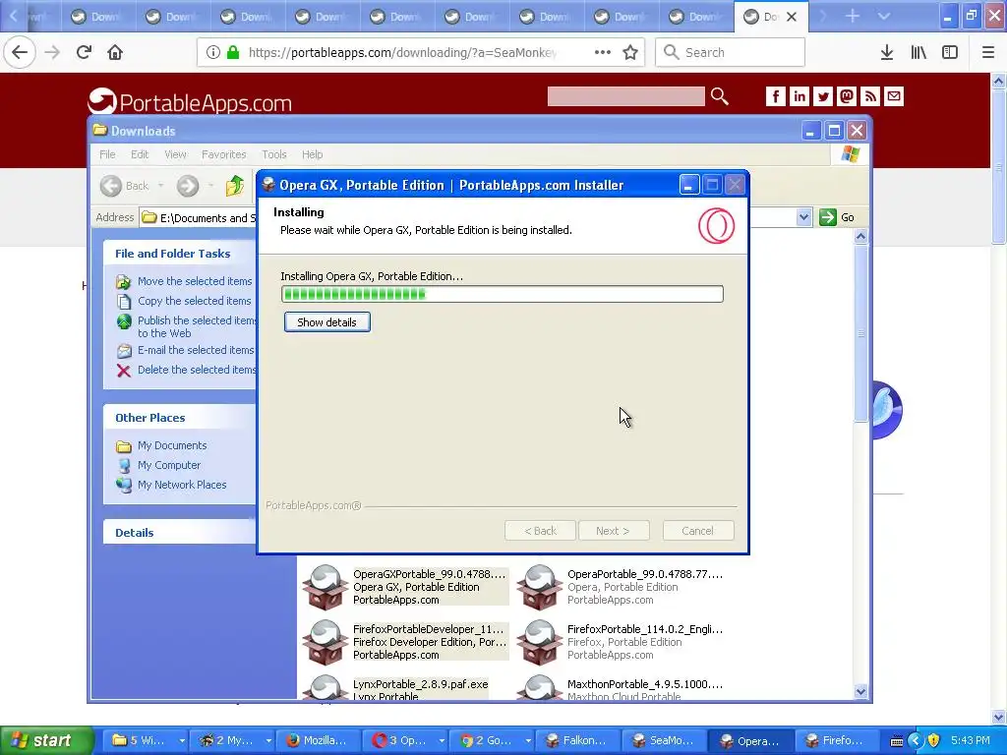1007x755 pixels.
Task: Click Go arrow in Downloads address bar
Action: click(x=828, y=217)
